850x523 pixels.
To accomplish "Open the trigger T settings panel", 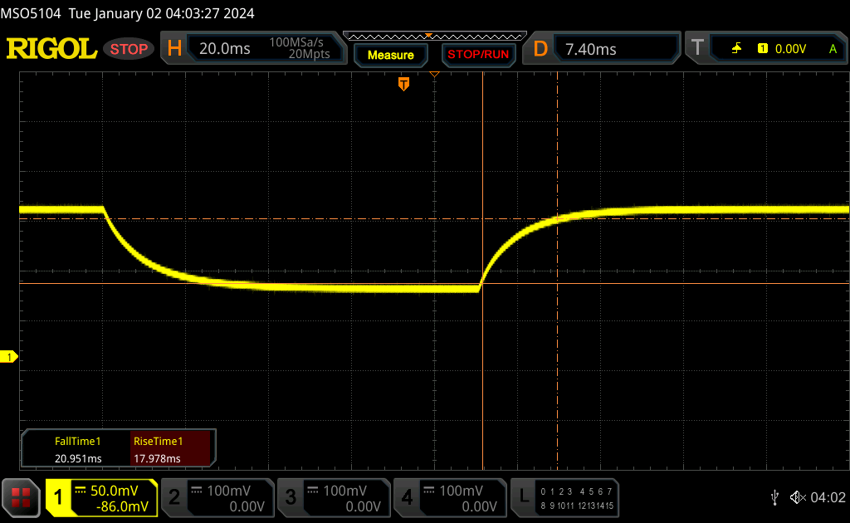I will tap(765, 49).
